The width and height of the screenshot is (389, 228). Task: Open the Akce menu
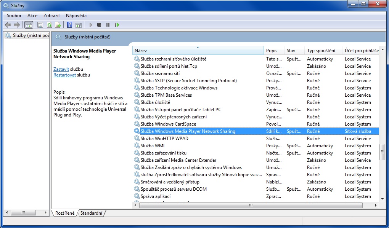click(32, 15)
